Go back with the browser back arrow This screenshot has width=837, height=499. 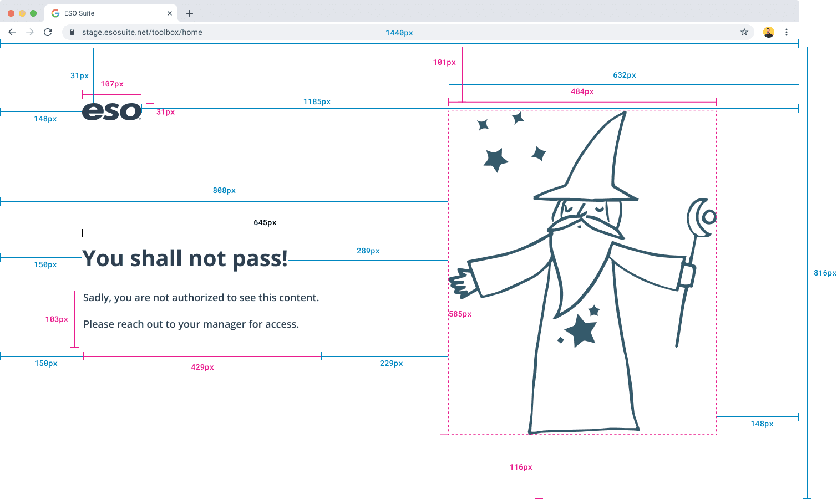12,32
